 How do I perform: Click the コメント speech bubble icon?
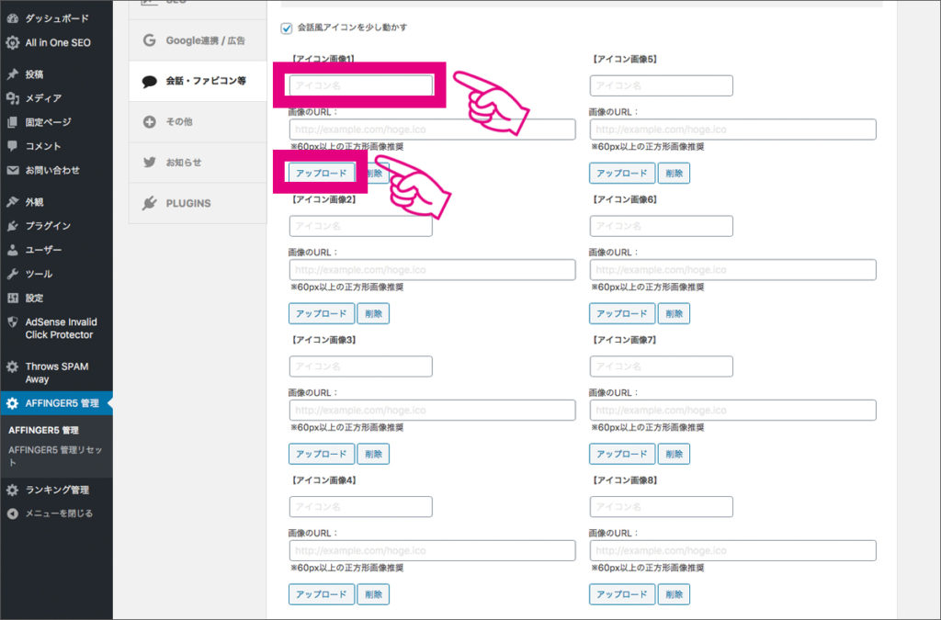[11, 146]
